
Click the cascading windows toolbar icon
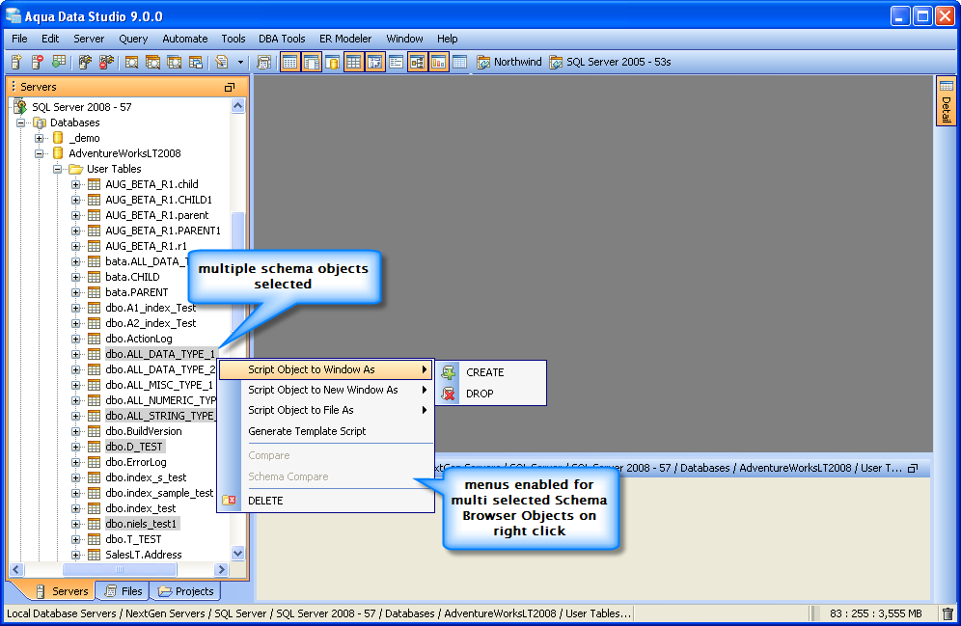(196, 62)
